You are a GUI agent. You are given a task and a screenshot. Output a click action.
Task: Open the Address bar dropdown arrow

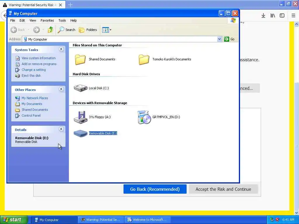coord(219,39)
